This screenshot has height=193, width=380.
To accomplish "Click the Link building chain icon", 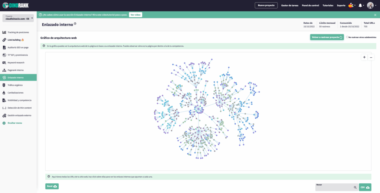I will (4, 40).
